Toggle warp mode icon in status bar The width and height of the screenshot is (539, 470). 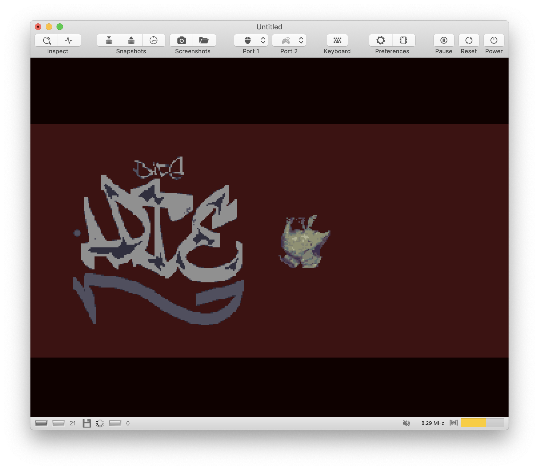tap(454, 423)
